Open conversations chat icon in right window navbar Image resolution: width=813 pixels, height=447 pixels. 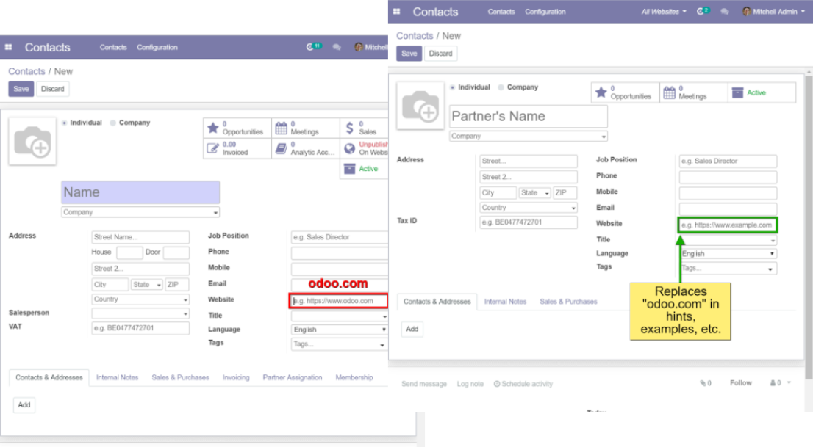click(x=725, y=12)
